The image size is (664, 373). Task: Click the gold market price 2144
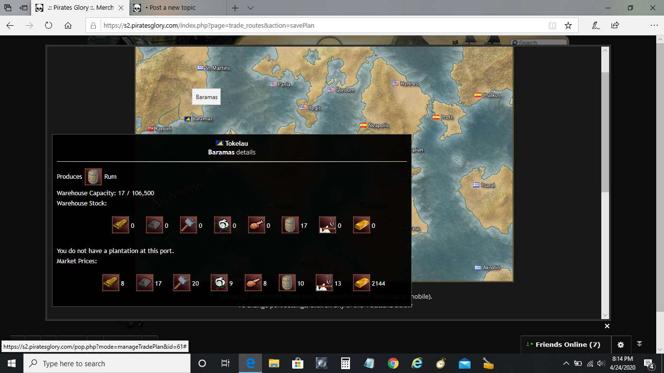tap(378, 283)
